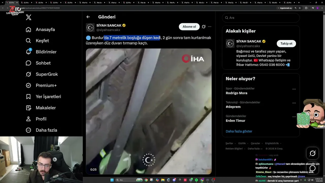Open Spotify from the taskbar
Viewport: 325px width, 183px height.
(197, 180)
